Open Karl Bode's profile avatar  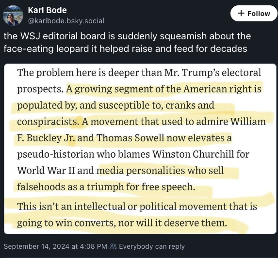tap(13, 16)
